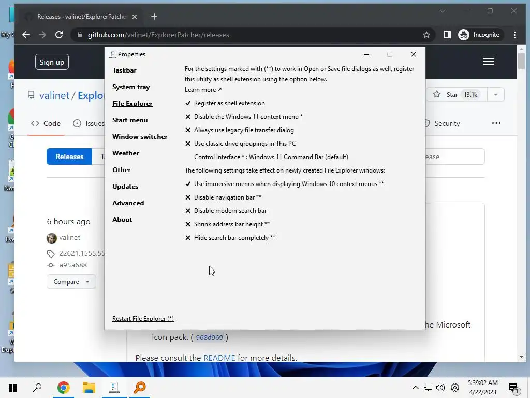
Task: Open Properties app icon in taskbar
Action: (114, 388)
